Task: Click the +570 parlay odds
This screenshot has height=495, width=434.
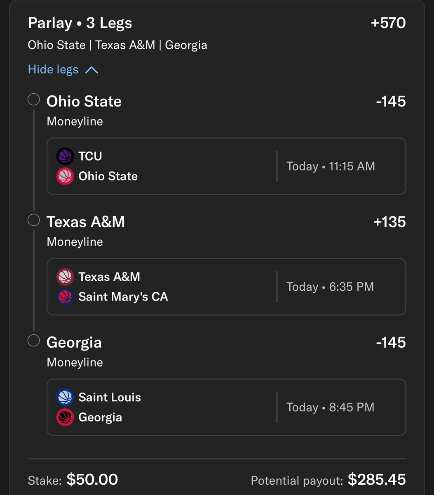Action: 388,23
